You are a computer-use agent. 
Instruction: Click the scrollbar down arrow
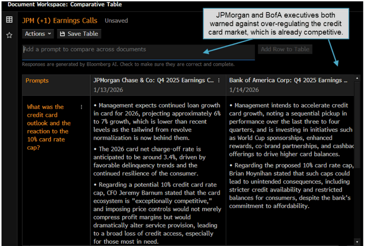pos(357,242)
